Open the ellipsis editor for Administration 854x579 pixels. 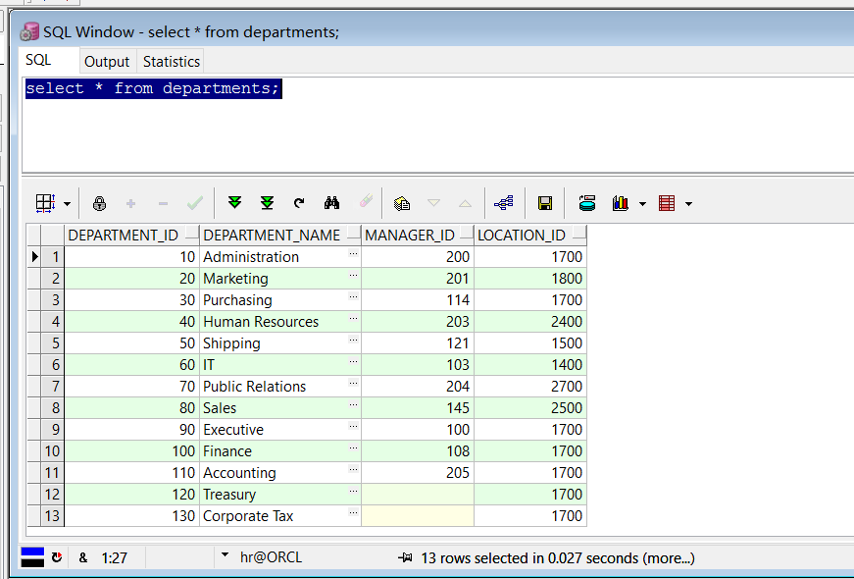(353, 253)
